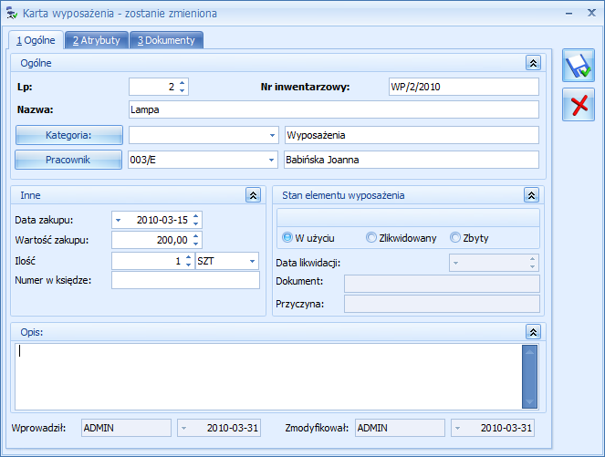Switch to the 3 Dokumenty tab

coord(166,40)
